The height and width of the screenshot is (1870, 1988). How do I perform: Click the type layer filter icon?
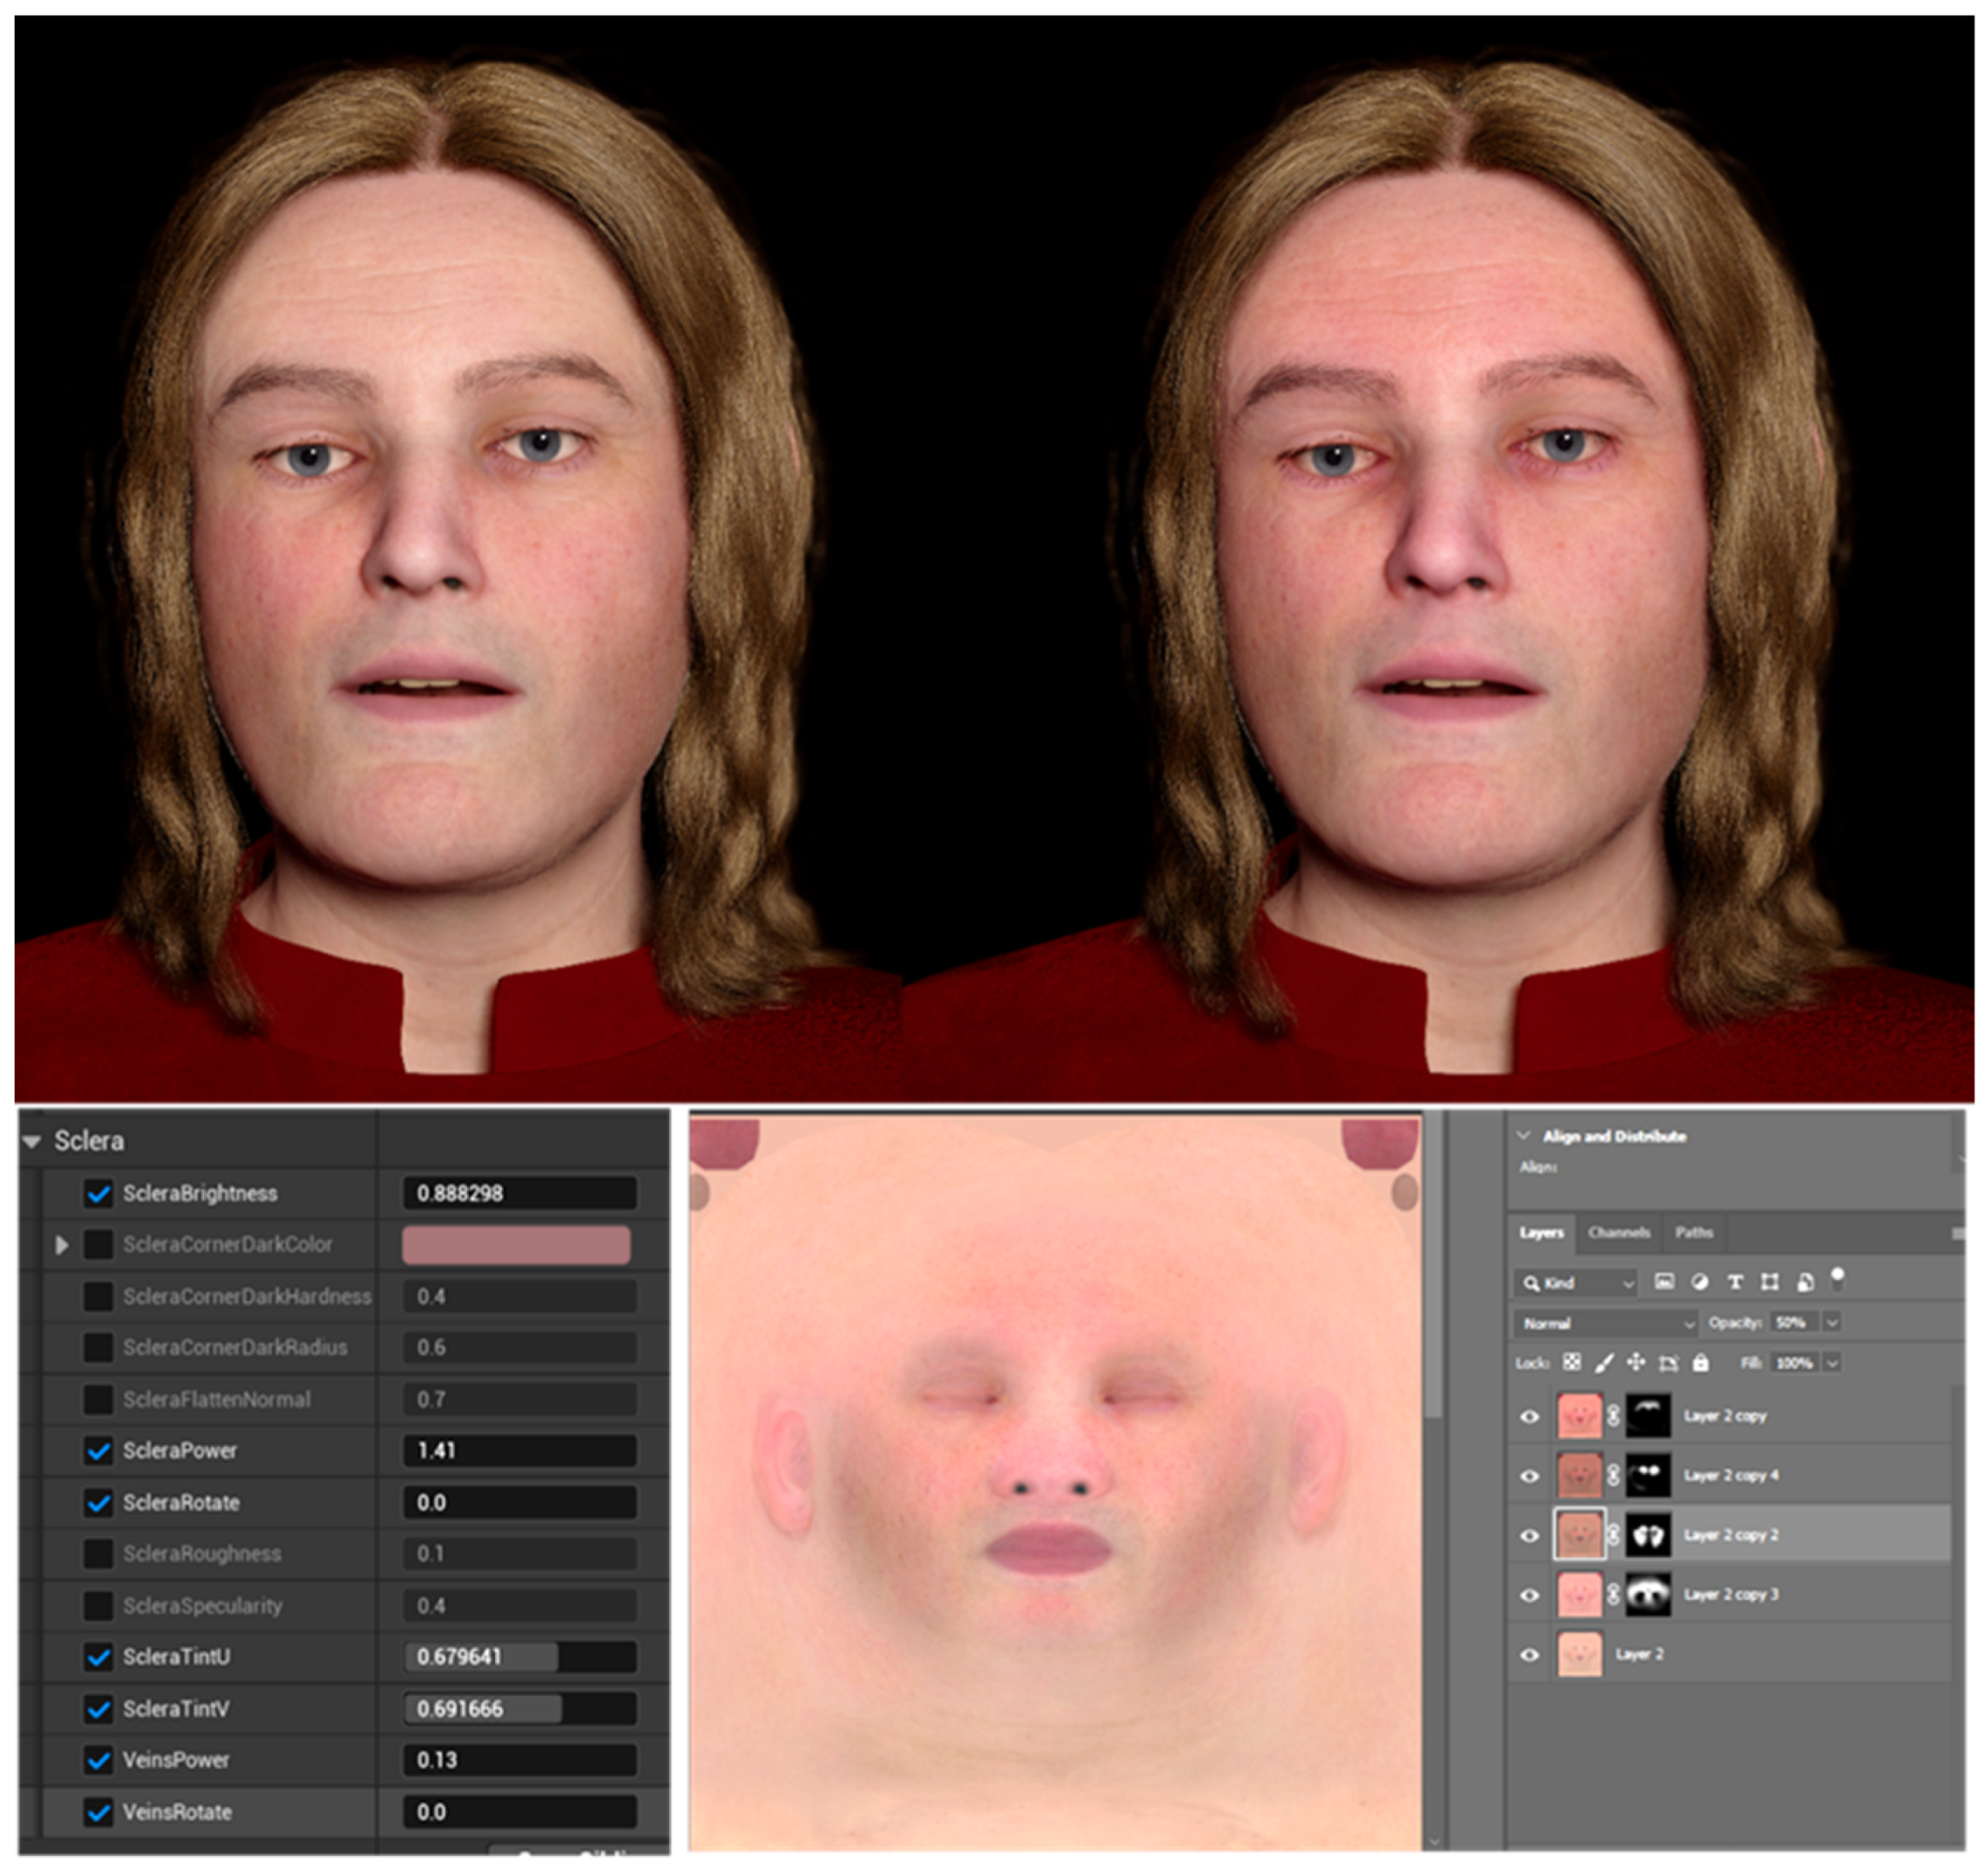pos(1735,1282)
